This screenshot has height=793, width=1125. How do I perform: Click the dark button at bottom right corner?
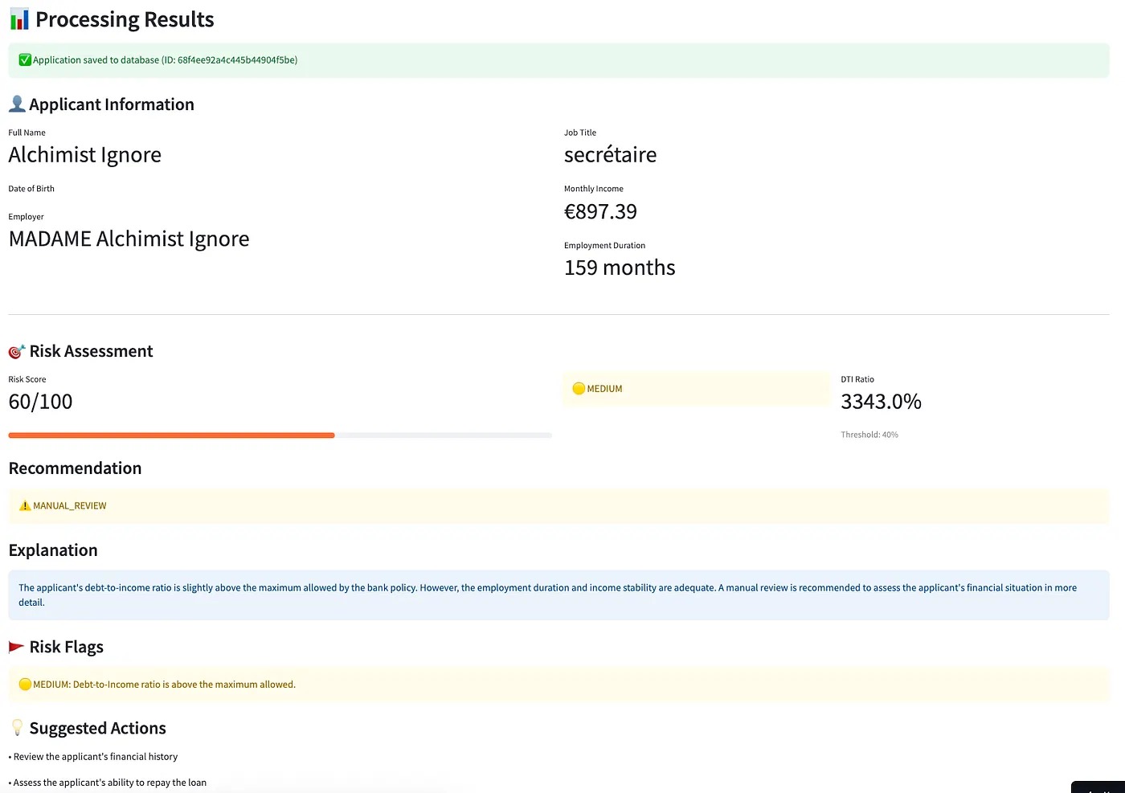1098,787
